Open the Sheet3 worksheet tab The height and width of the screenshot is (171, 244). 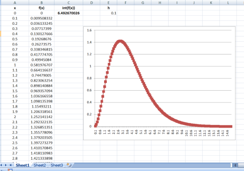coord(57,165)
